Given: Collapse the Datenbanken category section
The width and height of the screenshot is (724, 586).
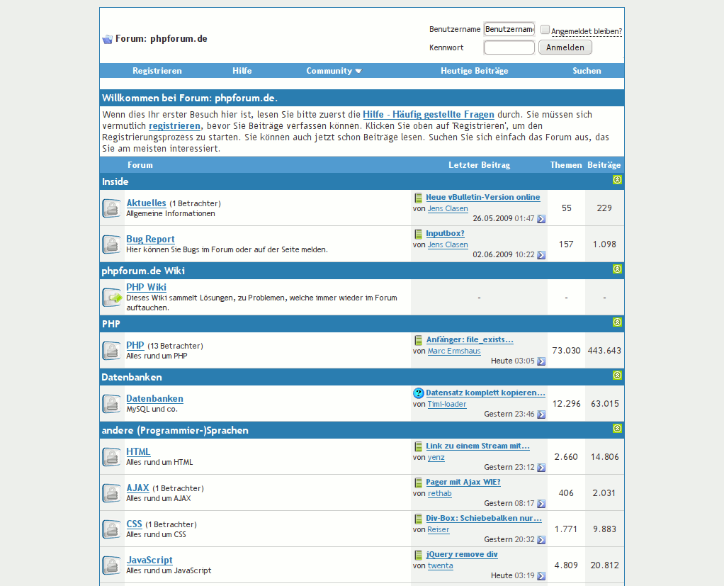Looking at the screenshot, I should tap(617, 375).
